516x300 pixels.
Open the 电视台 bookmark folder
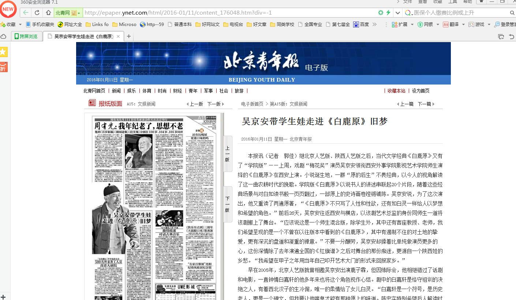[x=233, y=25]
